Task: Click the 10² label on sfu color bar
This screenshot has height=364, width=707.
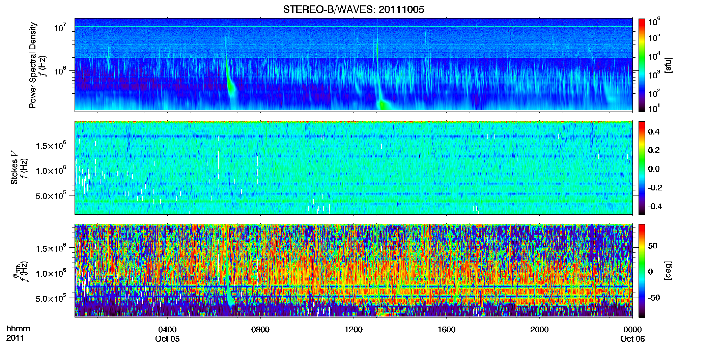Action: [x=654, y=93]
